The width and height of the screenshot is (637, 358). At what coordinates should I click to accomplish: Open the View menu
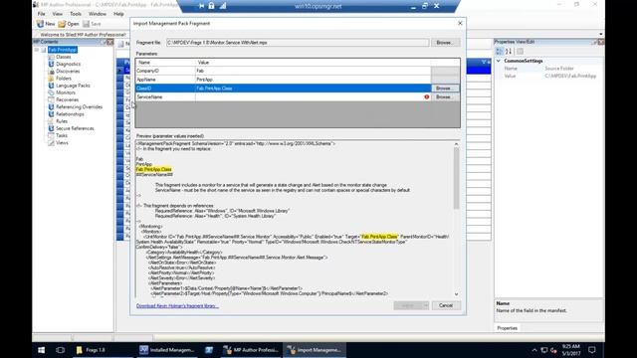(58, 14)
